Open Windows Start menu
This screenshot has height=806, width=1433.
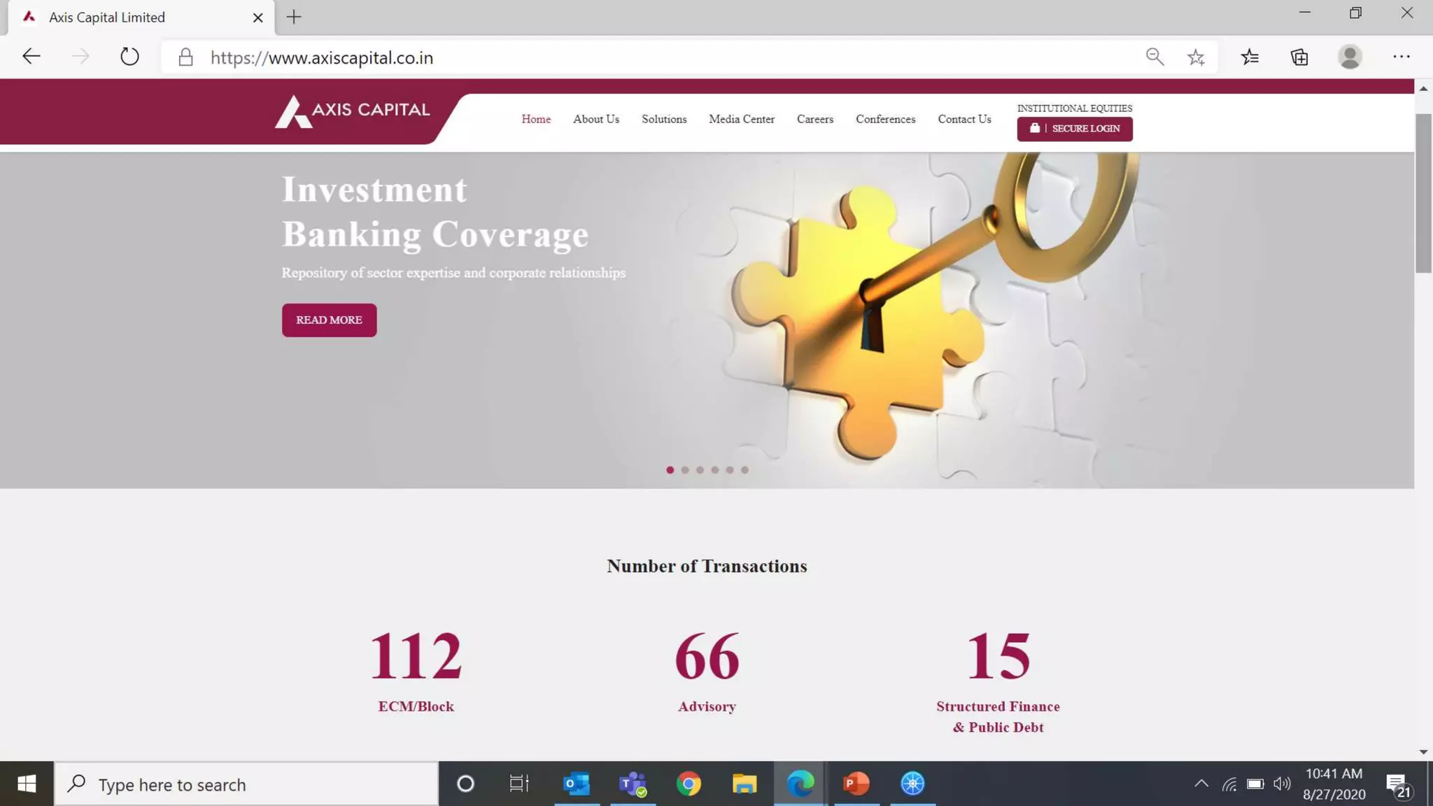(27, 784)
